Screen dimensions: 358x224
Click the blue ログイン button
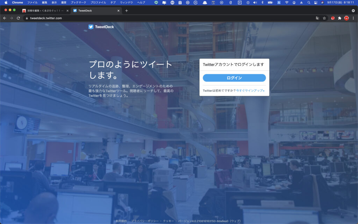234,78
